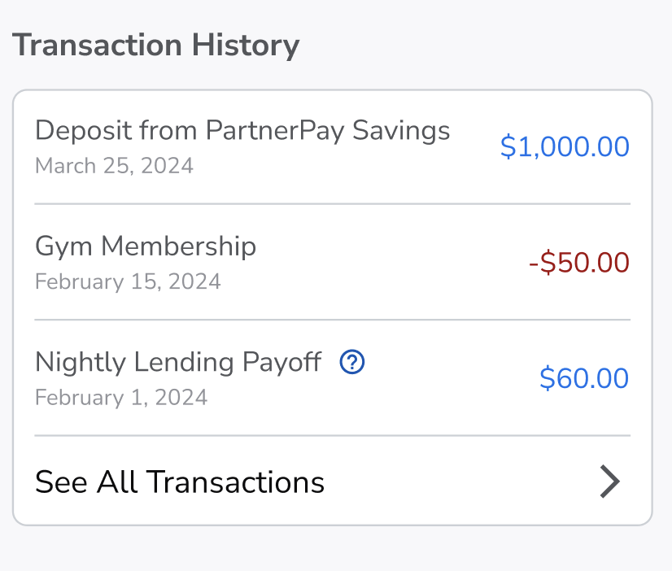Open the Gym Membership transaction
This screenshot has width=672, height=571.
click(146, 246)
